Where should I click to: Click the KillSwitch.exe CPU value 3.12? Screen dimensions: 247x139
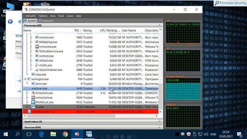point(103,93)
